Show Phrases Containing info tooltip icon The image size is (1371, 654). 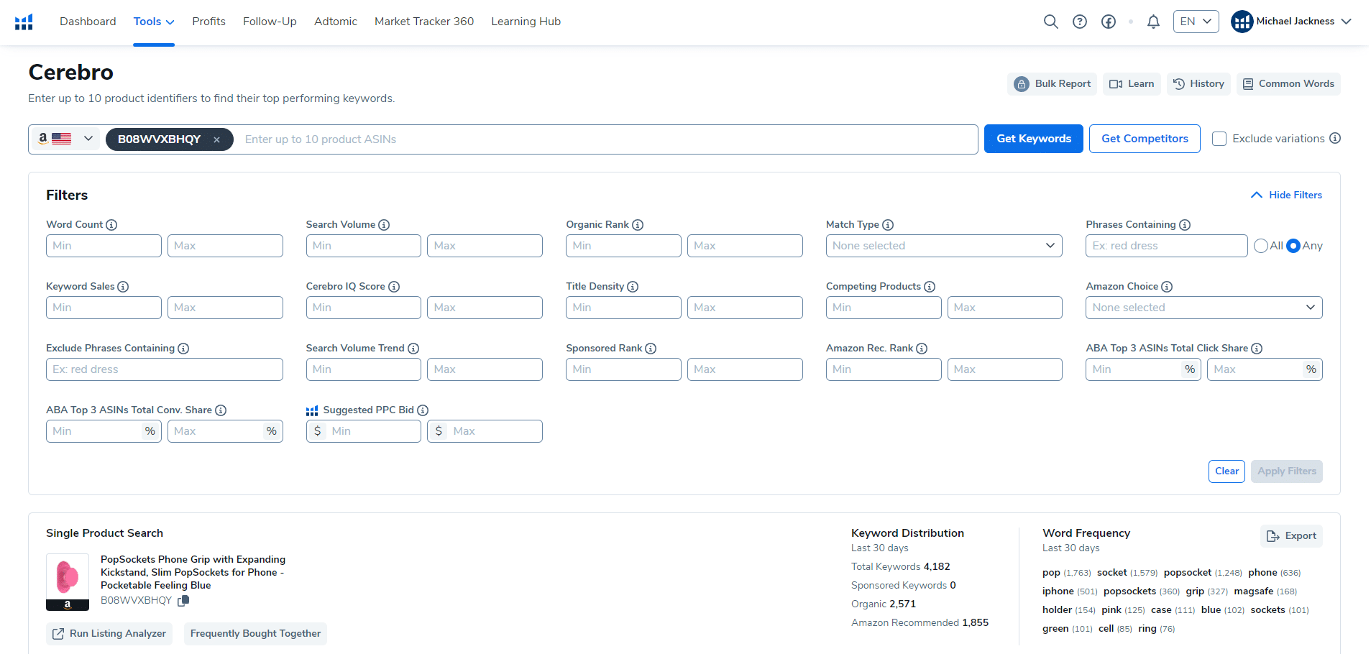click(1185, 225)
